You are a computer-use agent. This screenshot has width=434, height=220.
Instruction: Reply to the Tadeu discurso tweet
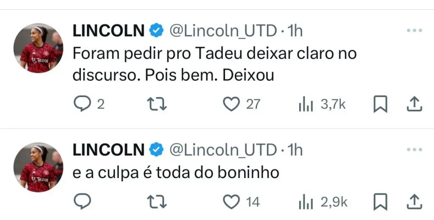pyautogui.click(x=81, y=104)
